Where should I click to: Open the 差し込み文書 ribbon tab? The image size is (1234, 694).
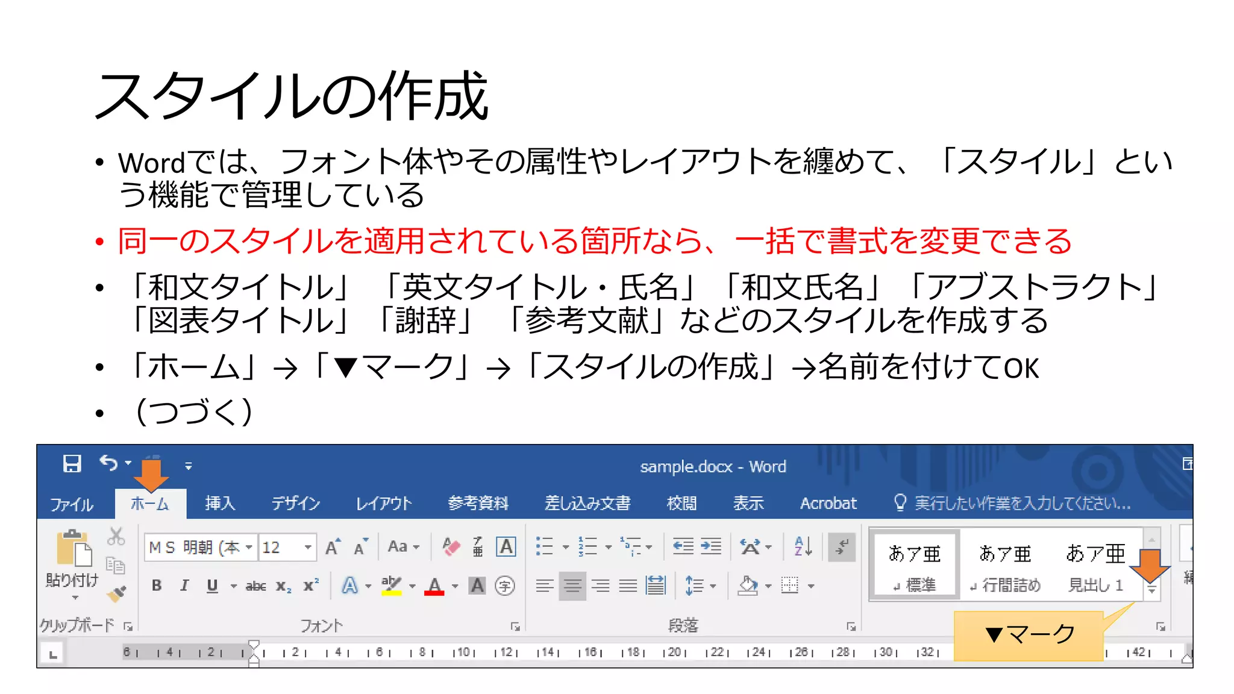pyautogui.click(x=587, y=503)
